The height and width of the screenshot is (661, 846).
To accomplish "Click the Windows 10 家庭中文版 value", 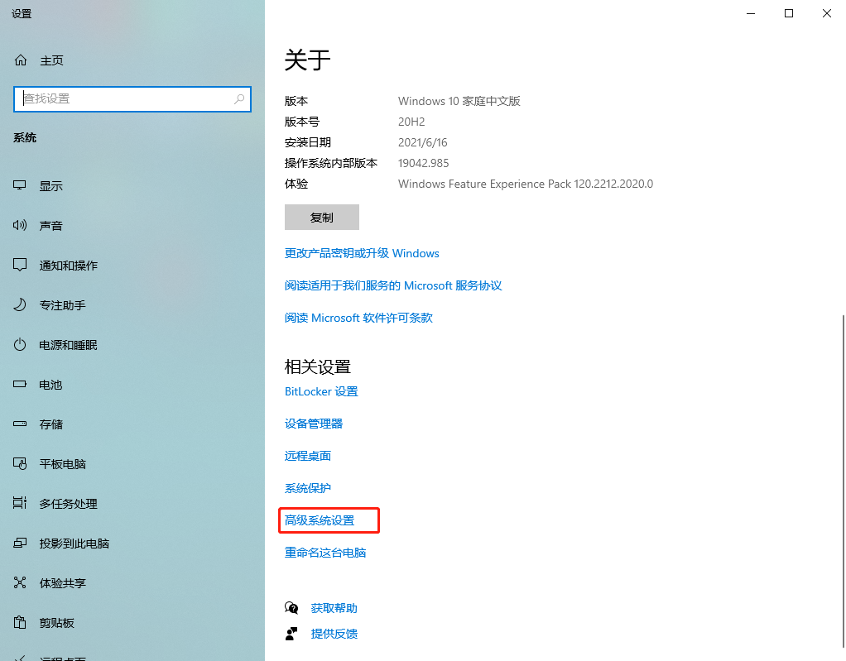I will point(459,102).
